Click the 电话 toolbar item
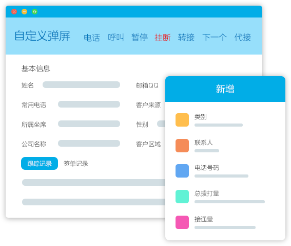The image size is (291, 246). click(x=92, y=38)
